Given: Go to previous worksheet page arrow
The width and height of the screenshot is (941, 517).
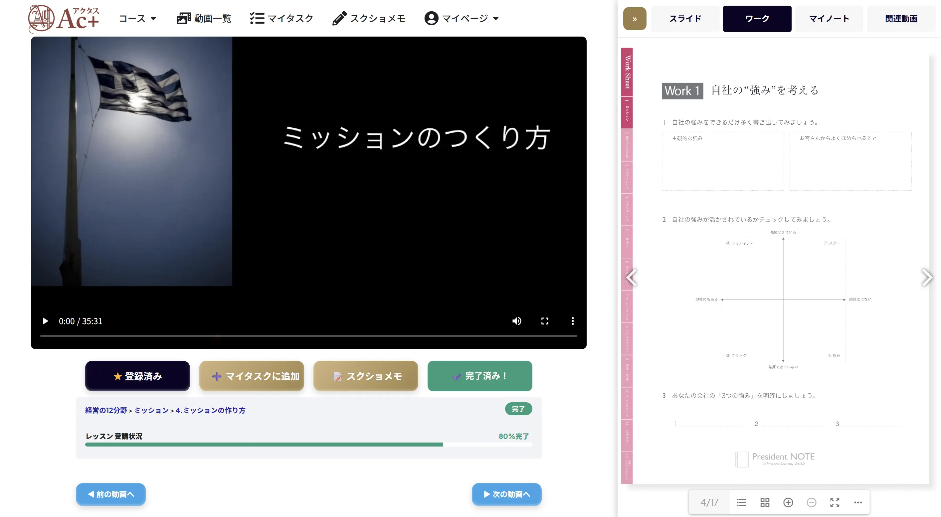Looking at the screenshot, I should tap(631, 278).
